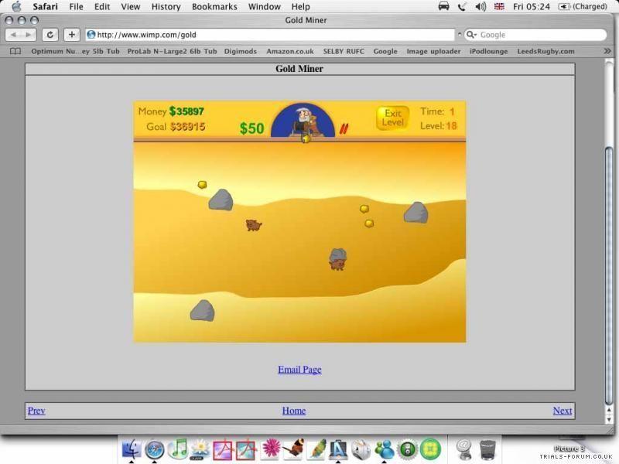The width and height of the screenshot is (619, 464).
Task: Open the History menu
Action: [166, 7]
